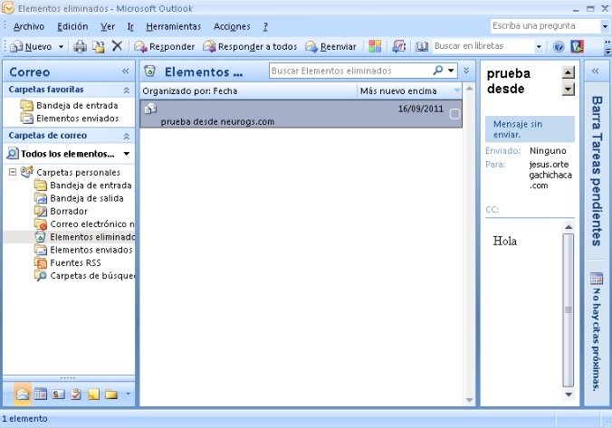
Task: Click the search magnifier icon
Action: point(438,71)
